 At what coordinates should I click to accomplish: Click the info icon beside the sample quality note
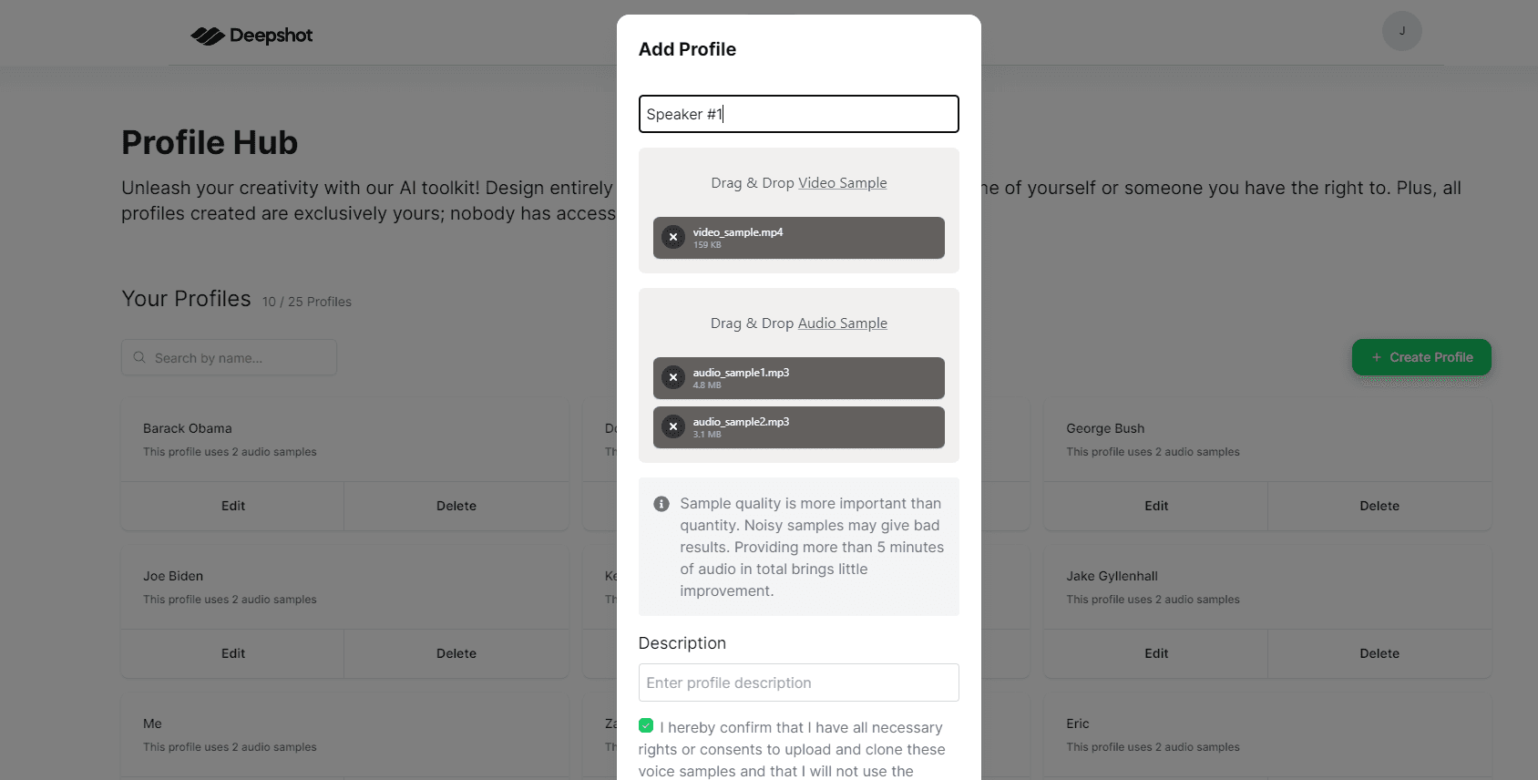click(661, 503)
